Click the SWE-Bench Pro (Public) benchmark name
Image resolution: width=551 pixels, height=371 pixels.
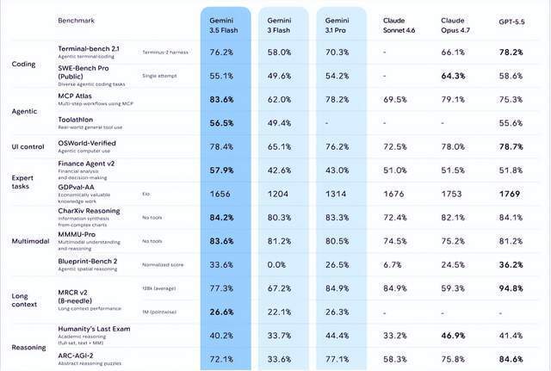coord(84,72)
